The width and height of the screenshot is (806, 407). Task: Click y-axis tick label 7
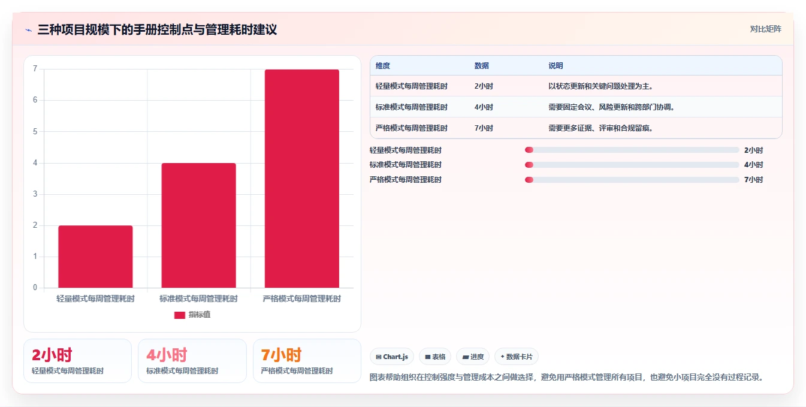(x=35, y=69)
